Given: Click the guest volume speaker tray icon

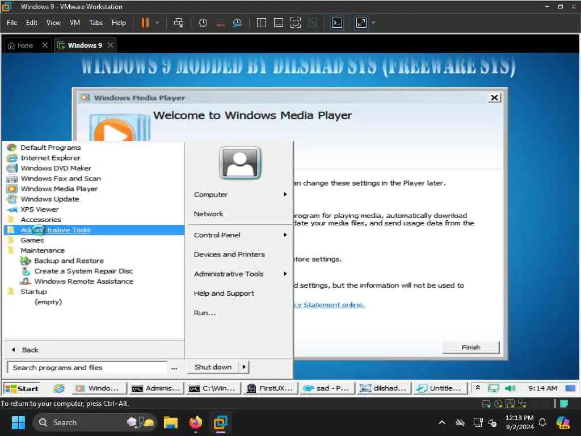Looking at the screenshot, I should [510, 388].
